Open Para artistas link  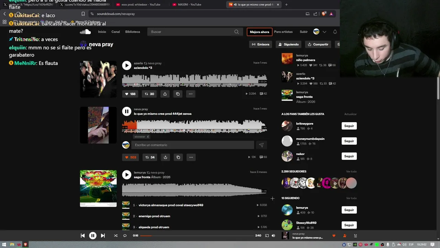click(283, 32)
